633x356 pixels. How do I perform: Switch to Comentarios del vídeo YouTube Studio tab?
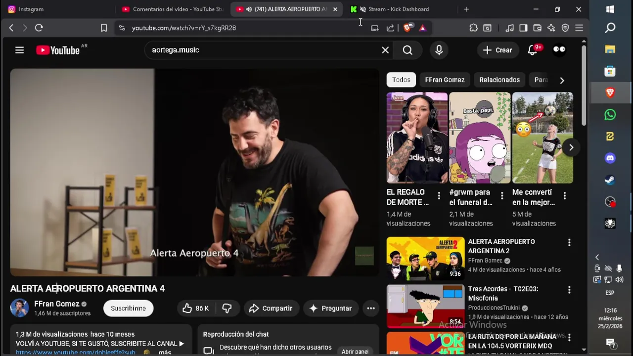pyautogui.click(x=173, y=9)
